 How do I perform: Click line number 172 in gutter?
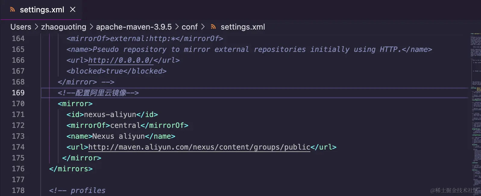[18, 125]
